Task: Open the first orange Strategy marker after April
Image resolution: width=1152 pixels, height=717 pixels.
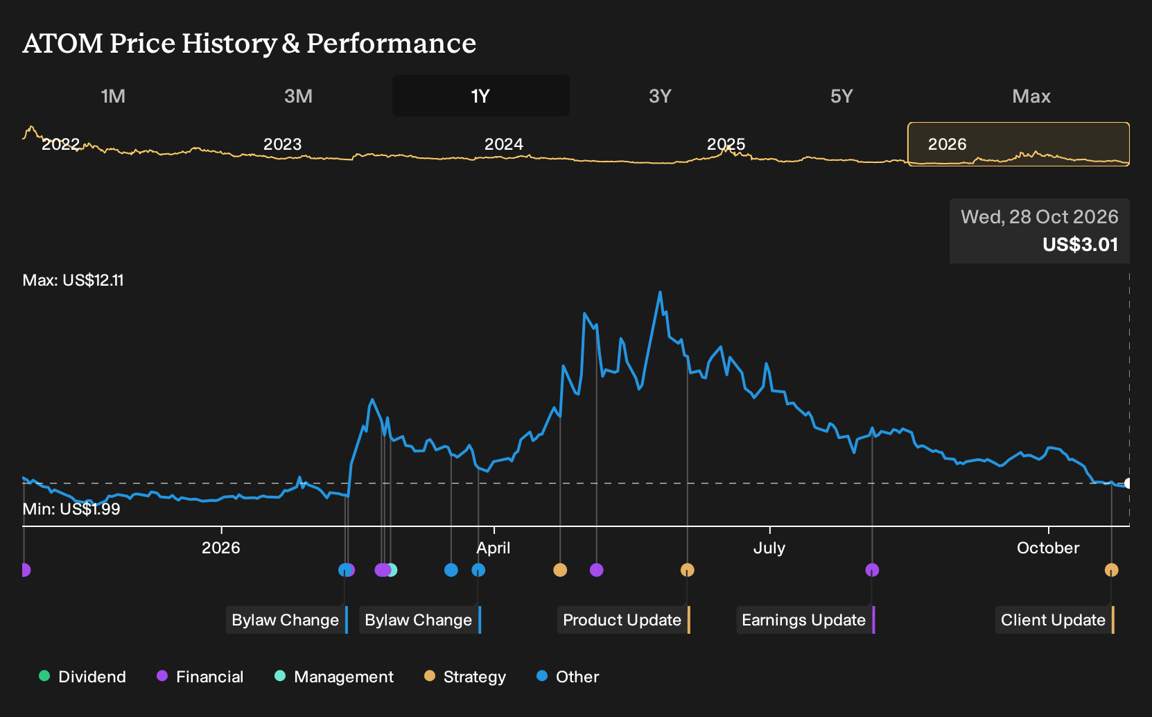Action: click(560, 570)
